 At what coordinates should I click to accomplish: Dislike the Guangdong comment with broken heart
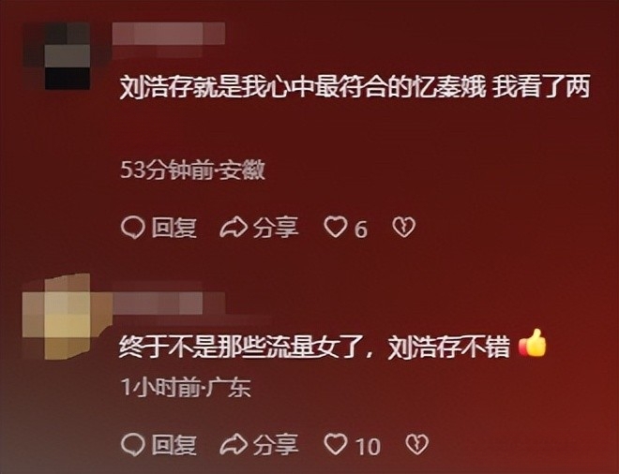tap(416, 444)
